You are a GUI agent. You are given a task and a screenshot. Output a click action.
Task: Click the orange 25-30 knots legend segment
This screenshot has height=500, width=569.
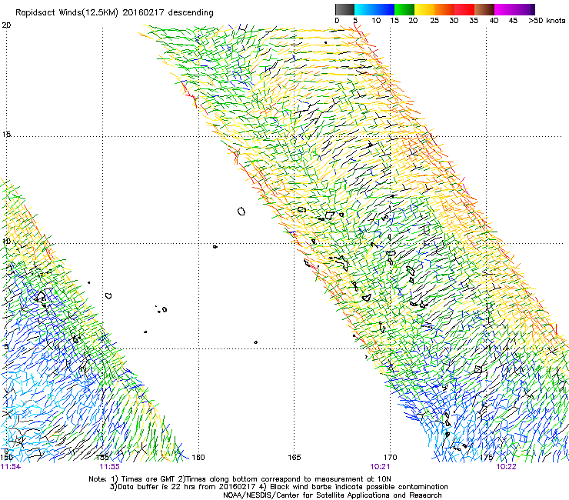click(x=444, y=9)
